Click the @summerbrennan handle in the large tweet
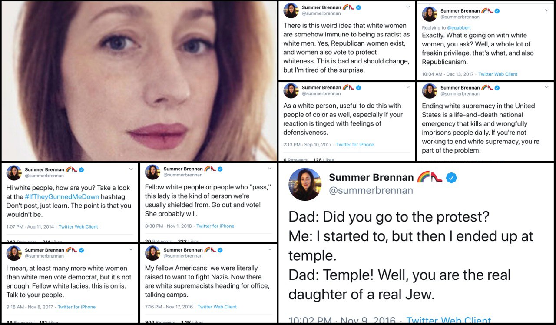This screenshot has height=325, width=556. [371, 190]
